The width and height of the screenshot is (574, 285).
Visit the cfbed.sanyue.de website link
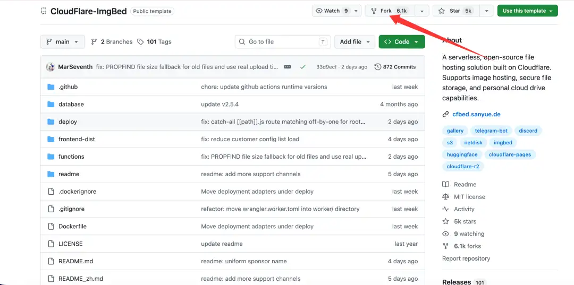coord(476,114)
